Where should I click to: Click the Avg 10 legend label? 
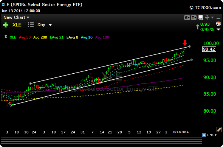(x=87, y=37)
